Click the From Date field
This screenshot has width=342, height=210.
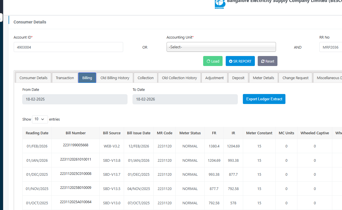click(x=75, y=99)
